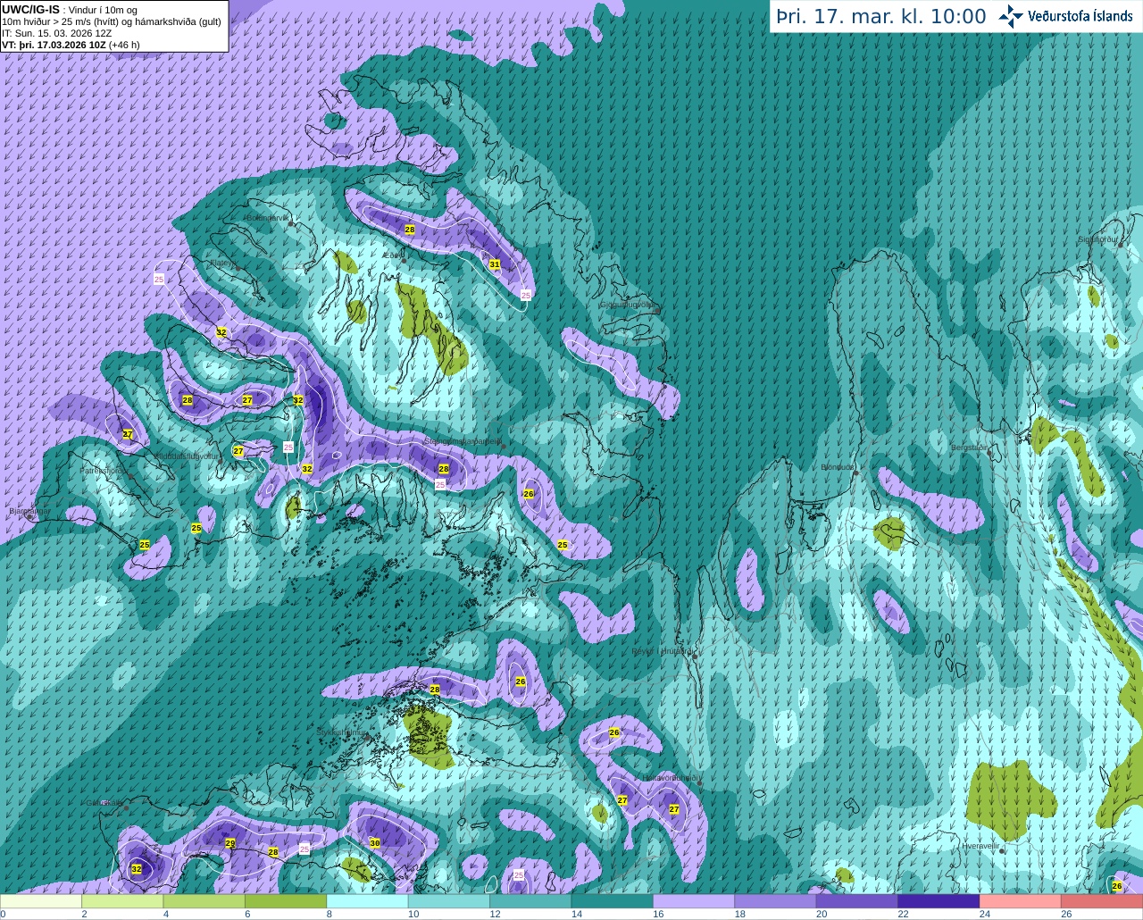Select the date label Þri. 17. mar. kl. 10:00

click(x=881, y=17)
